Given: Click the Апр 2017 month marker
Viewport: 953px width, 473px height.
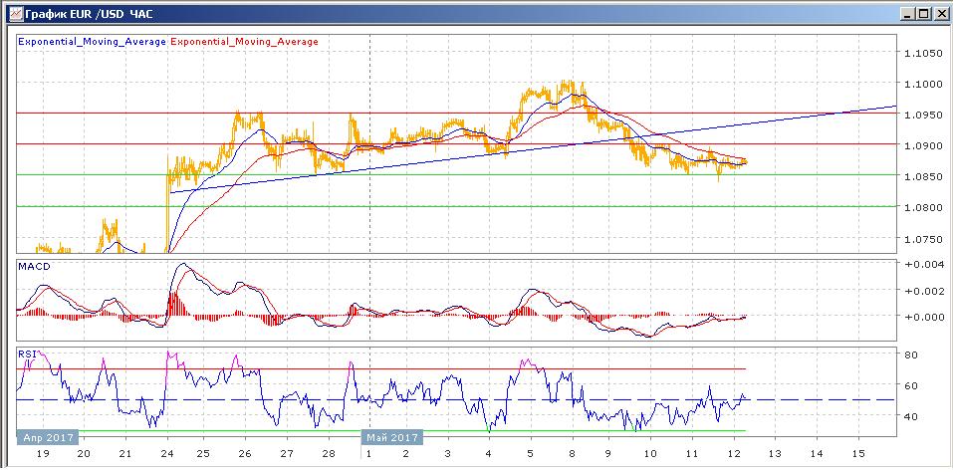Looking at the screenshot, I should pos(45,436).
